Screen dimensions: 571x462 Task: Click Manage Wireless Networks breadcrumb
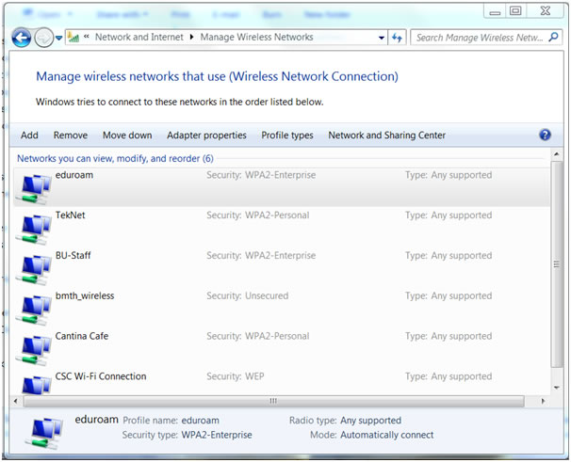[256, 37]
